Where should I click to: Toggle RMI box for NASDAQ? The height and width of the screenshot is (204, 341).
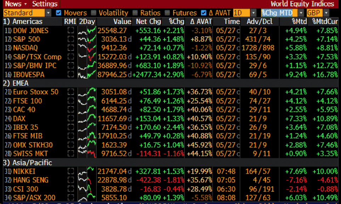(x=71, y=48)
